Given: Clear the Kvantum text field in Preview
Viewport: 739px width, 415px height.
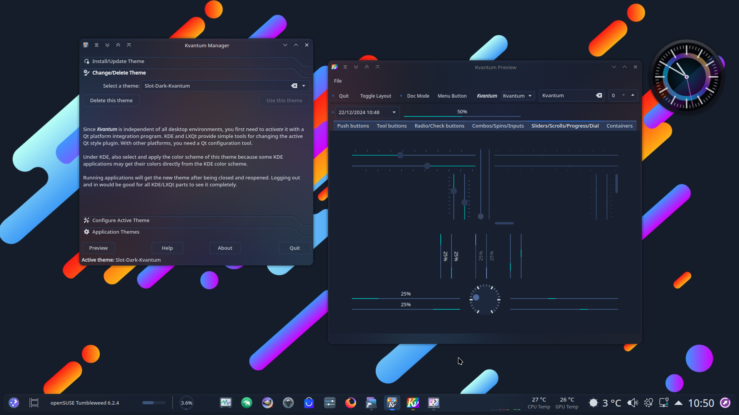Looking at the screenshot, I should [599, 95].
